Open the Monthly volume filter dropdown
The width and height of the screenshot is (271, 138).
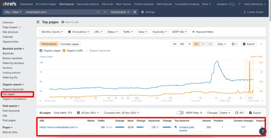click(52, 32)
